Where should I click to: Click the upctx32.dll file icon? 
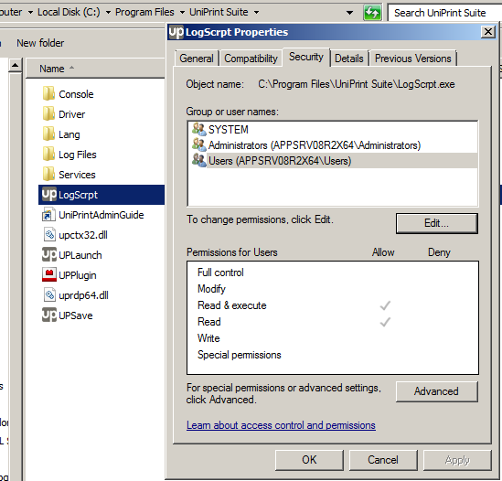[x=49, y=234]
